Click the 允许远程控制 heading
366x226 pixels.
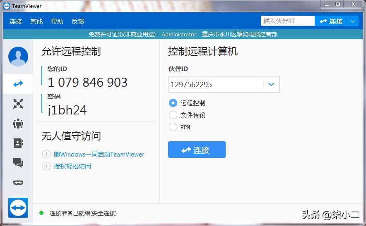(x=71, y=51)
